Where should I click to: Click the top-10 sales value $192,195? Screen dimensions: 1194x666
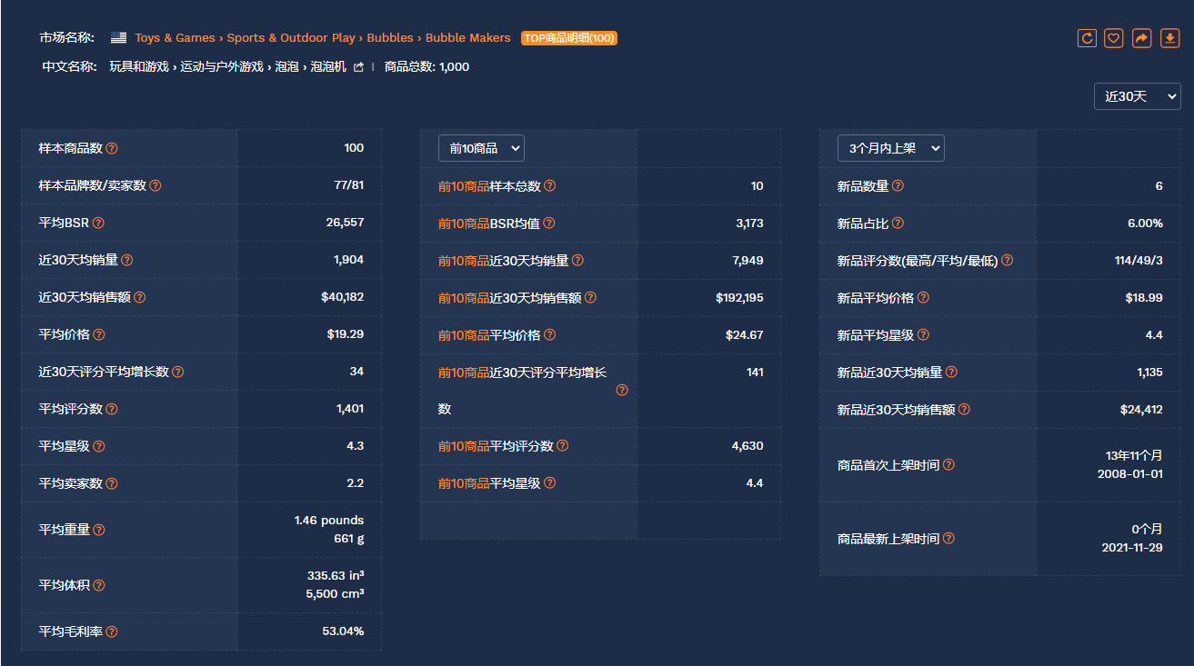click(739, 298)
